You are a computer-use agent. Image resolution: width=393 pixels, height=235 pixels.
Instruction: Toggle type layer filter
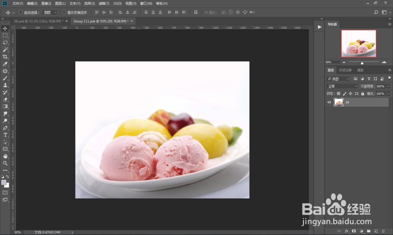(369, 79)
